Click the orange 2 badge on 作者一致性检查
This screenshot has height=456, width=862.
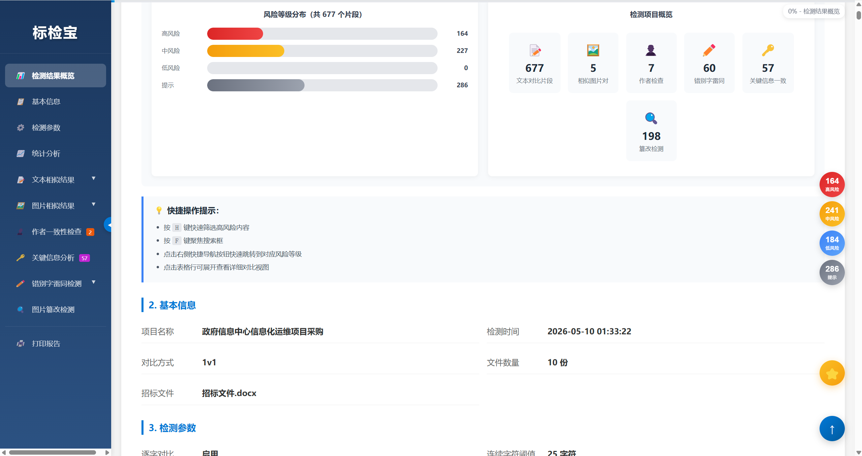[x=90, y=232]
